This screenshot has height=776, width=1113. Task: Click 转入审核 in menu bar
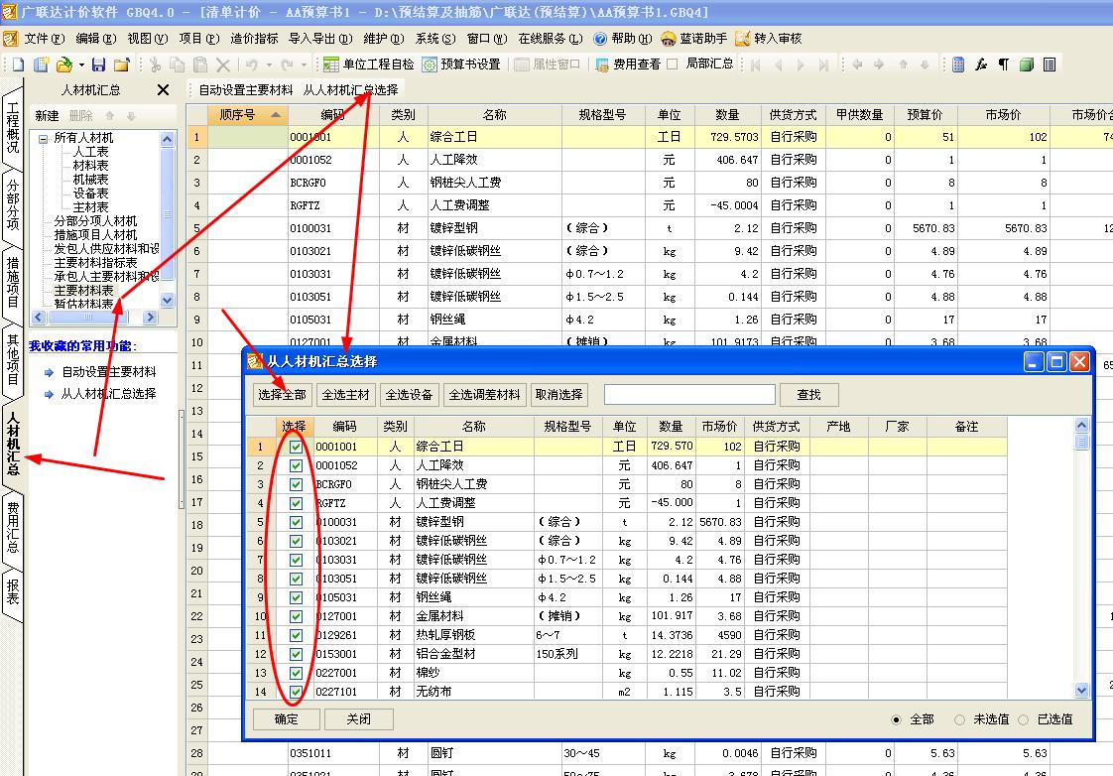[x=768, y=39]
